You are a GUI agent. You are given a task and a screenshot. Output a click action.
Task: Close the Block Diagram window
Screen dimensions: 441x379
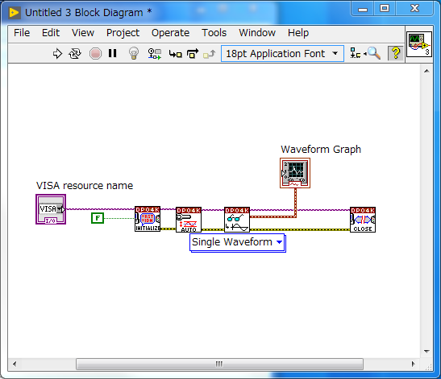coord(414,8)
